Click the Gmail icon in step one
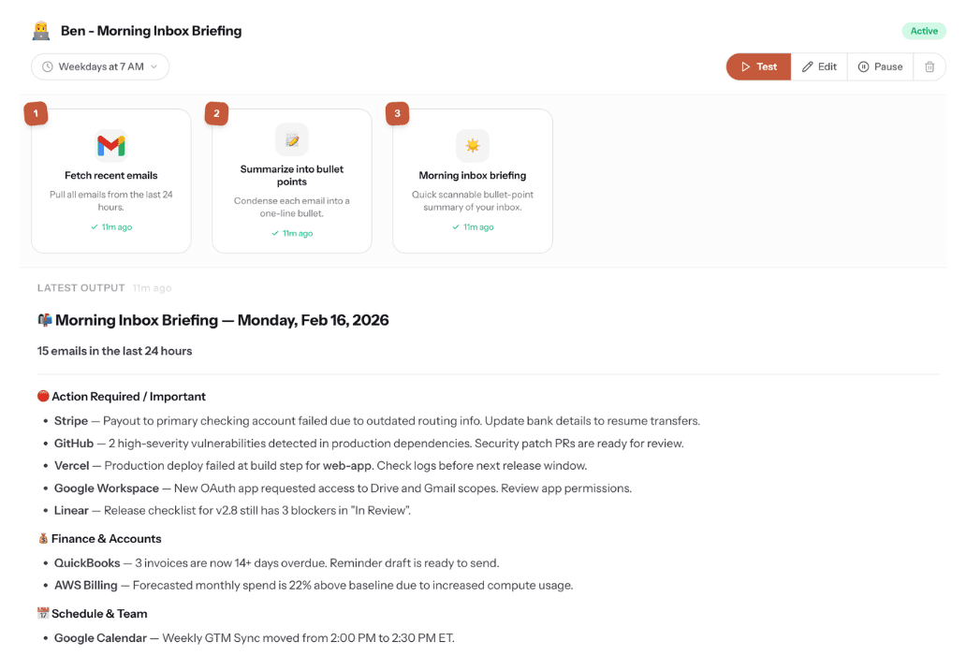Viewport: 966px width, 670px height. [x=110, y=145]
